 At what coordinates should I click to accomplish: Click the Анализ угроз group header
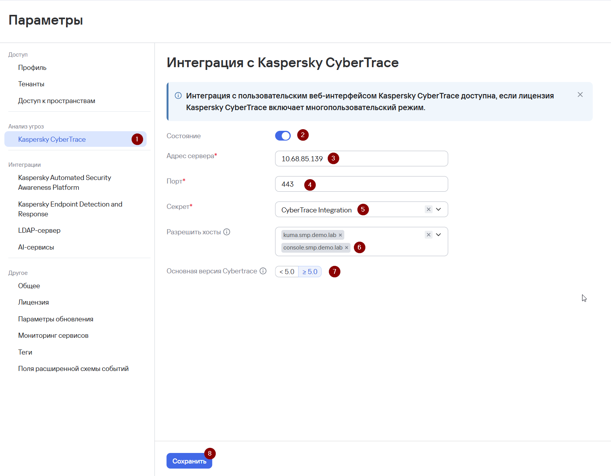26,127
